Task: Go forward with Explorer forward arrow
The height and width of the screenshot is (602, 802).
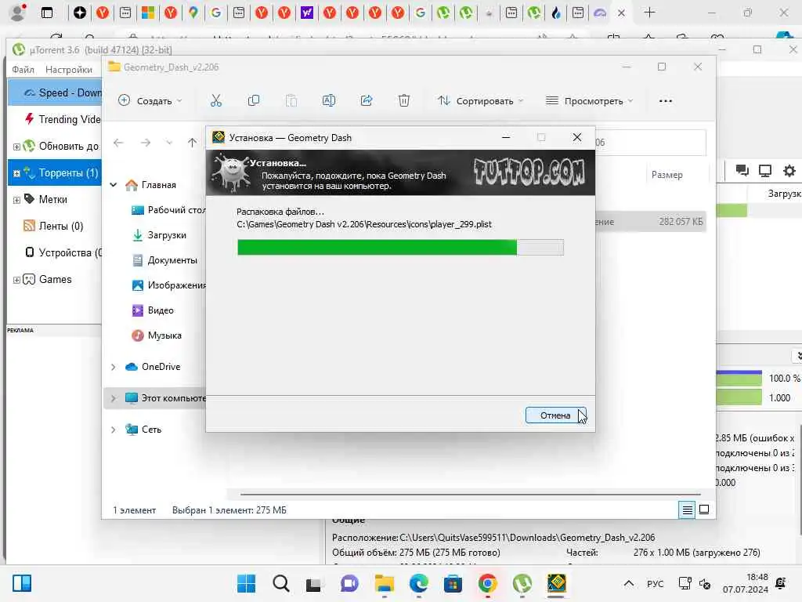Action: [x=146, y=143]
